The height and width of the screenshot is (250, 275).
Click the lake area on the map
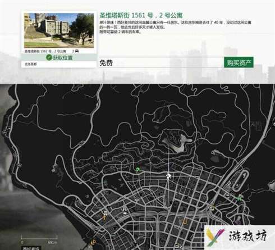tap(179, 143)
